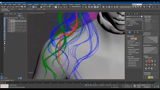This screenshot has width=160, height=90.
Task: Toggle eye icon of Ox Surface Comb modifier
Action: (127, 22)
